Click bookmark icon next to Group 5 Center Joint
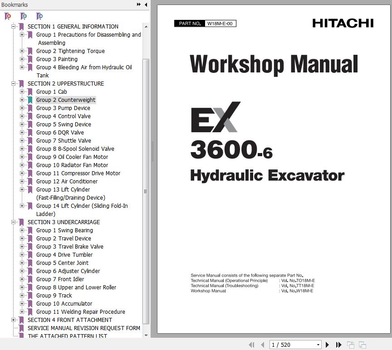The image size is (392, 350). tap(30, 263)
